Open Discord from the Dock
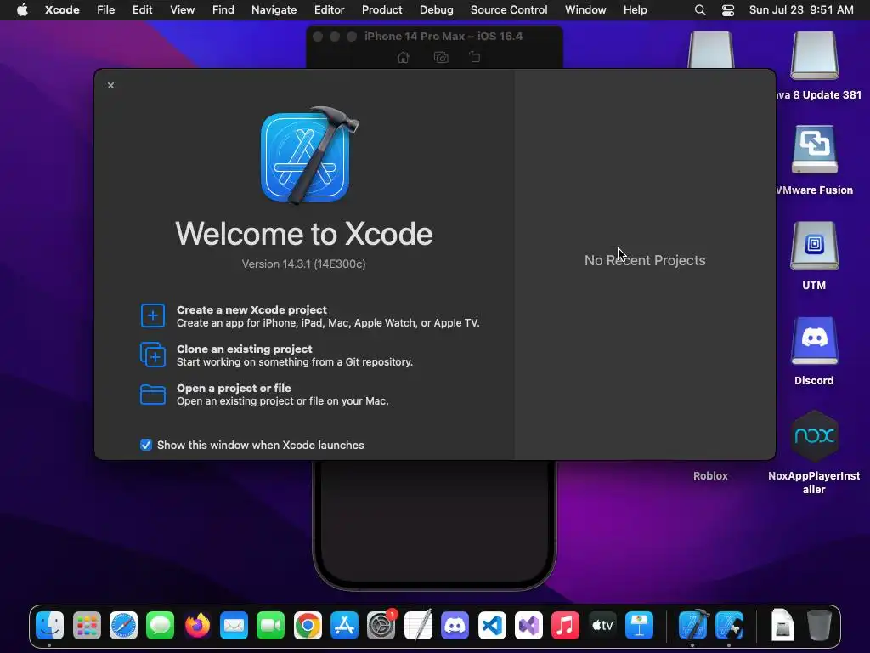Screen dimensions: 870x653 click(455, 626)
